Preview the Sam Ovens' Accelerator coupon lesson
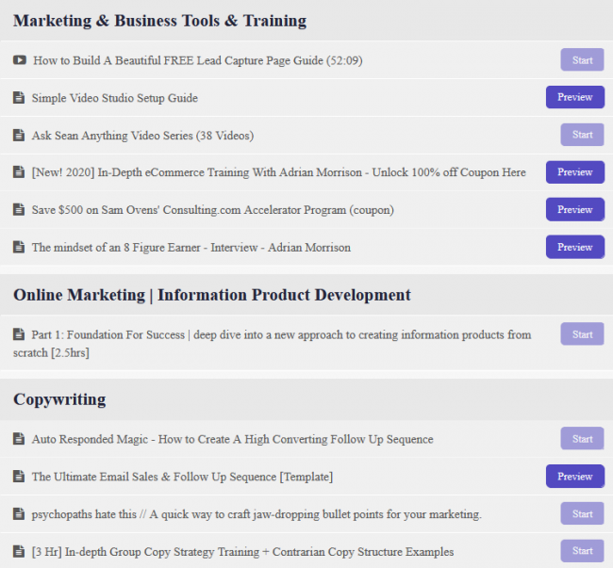This screenshot has height=568, width=613. tap(574, 209)
